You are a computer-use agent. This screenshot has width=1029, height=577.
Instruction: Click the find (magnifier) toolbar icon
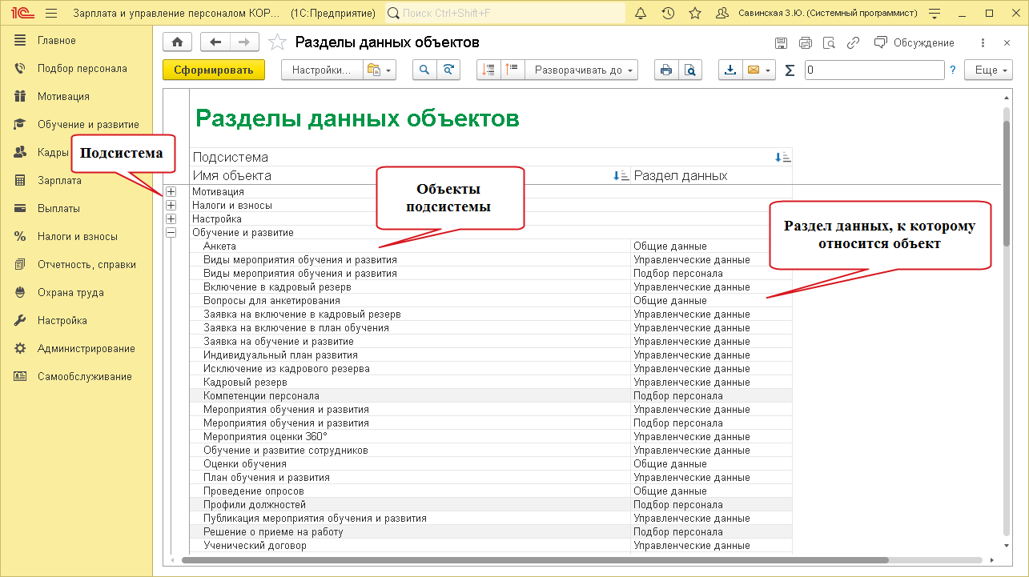click(424, 70)
